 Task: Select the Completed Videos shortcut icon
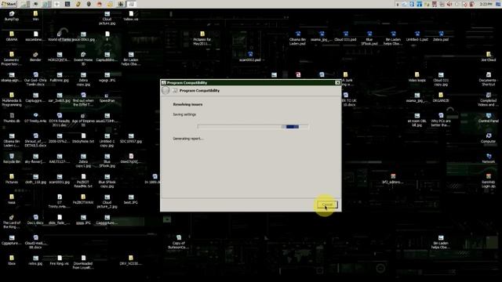tap(488, 99)
